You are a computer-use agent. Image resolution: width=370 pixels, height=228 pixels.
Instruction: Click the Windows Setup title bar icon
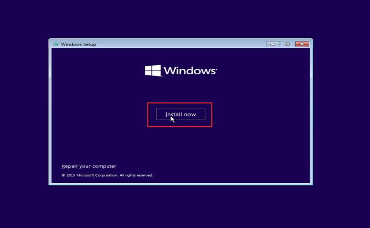pyautogui.click(x=56, y=44)
